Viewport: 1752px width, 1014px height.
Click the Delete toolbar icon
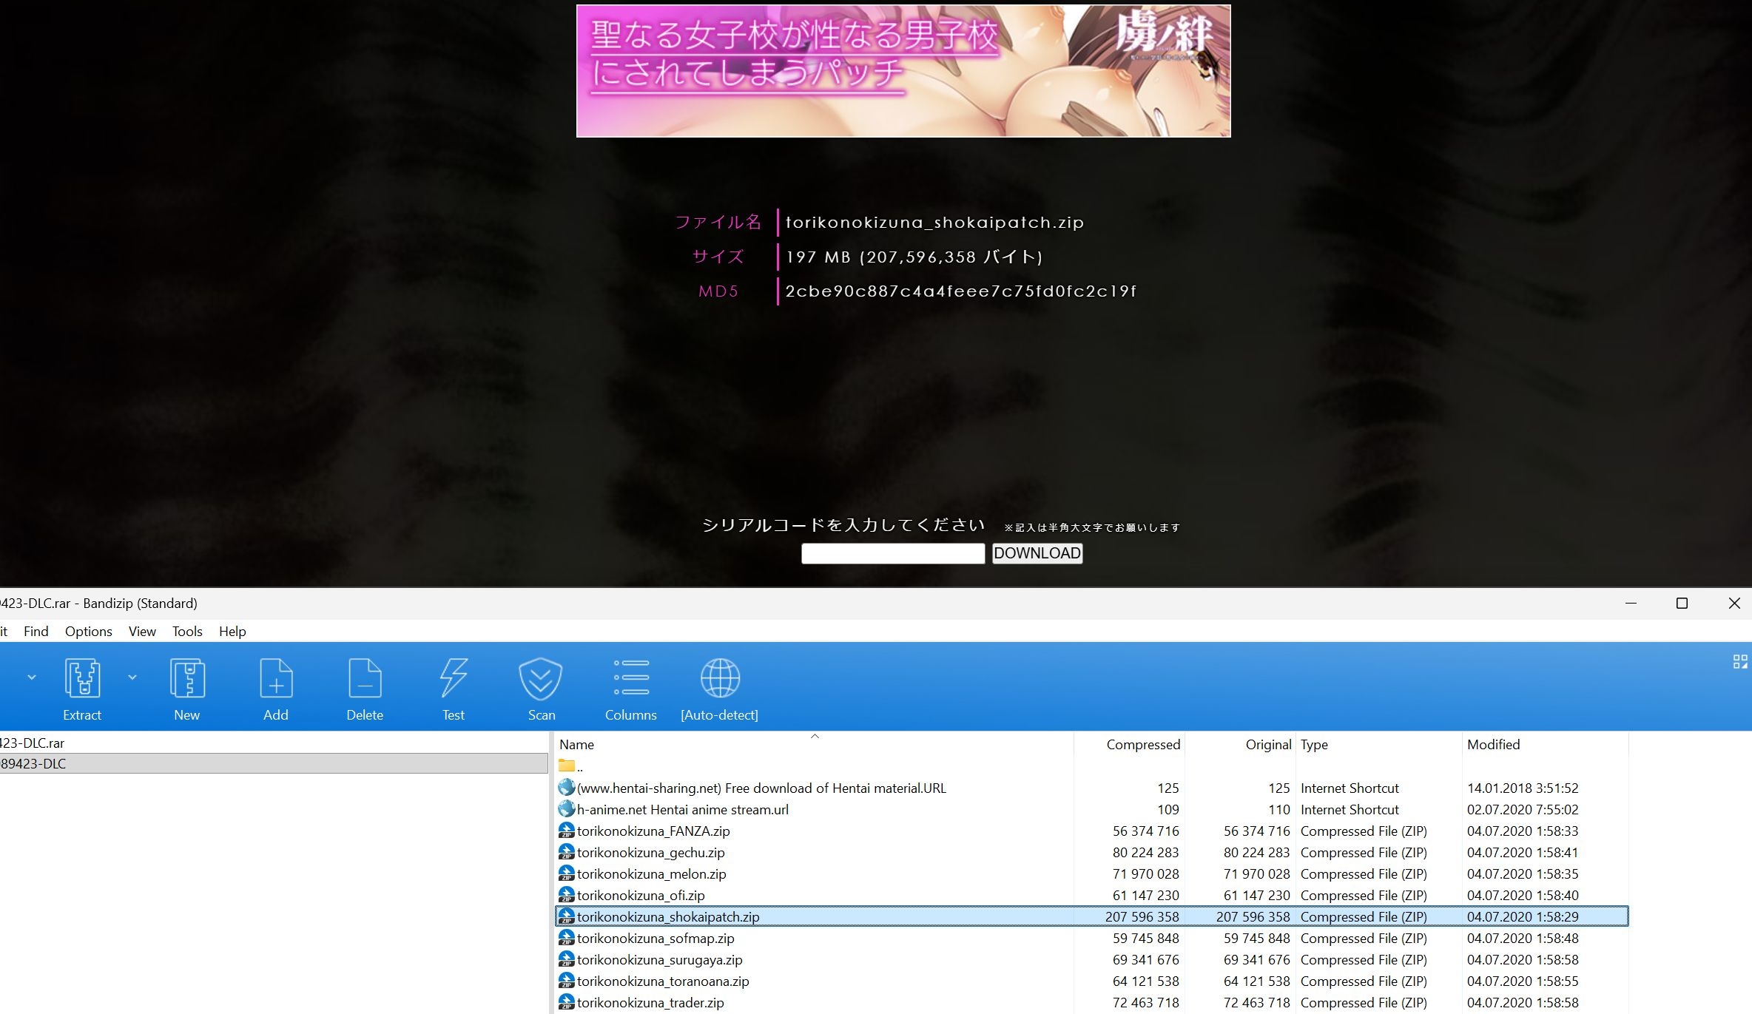365,689
